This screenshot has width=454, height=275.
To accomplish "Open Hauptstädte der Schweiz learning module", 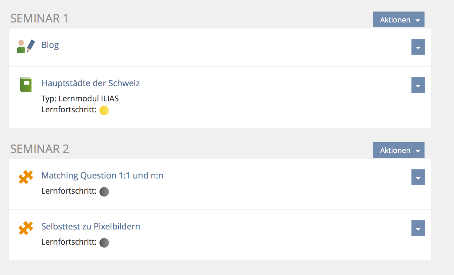I will tap(91, 83).
